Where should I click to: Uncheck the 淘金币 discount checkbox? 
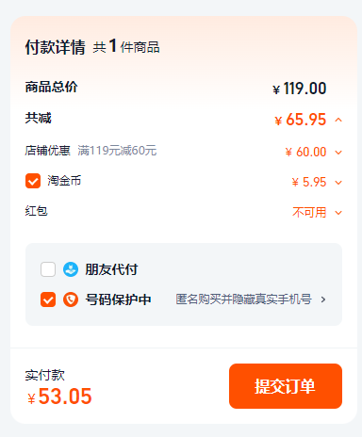(x=33, y=181)
